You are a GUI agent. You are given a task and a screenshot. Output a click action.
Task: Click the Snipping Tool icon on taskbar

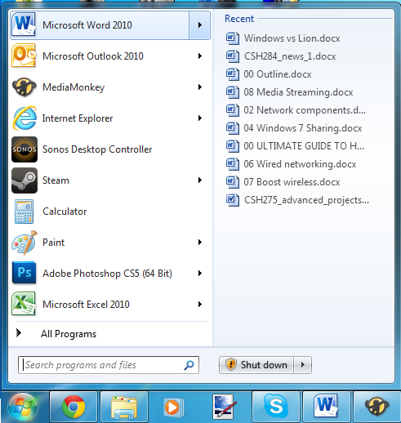tap(225, 407)
